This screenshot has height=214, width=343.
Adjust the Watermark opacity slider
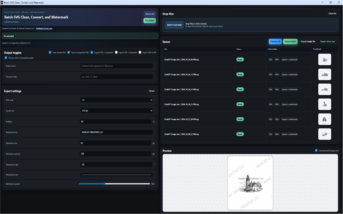tap(104, 184)
